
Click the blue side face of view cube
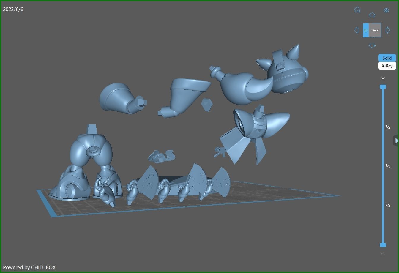click(366, 30)
